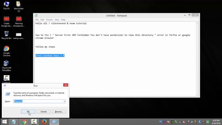Select the Run taskbar button
This screenshot has height=125, width=222.
coord(54,122)
